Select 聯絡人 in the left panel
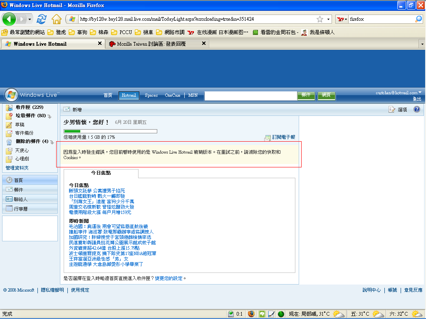Viewport: 426px width, 319px height. coord(30,199)
